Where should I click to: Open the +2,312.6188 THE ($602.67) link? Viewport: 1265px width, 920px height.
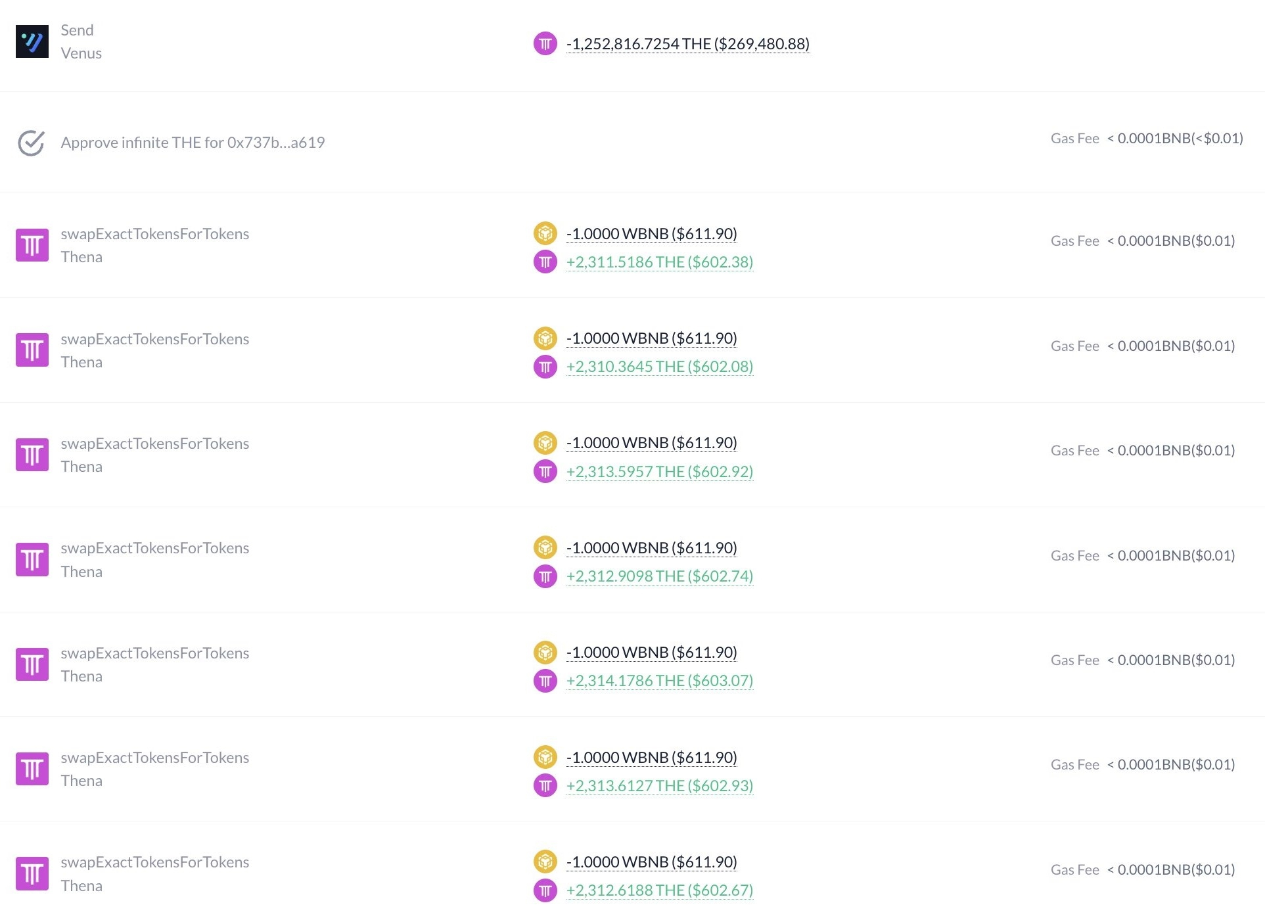(x=659, y=890)
